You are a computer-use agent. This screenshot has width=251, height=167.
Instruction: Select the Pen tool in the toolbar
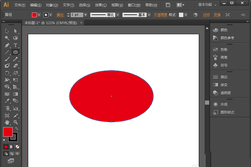(7, 45)
